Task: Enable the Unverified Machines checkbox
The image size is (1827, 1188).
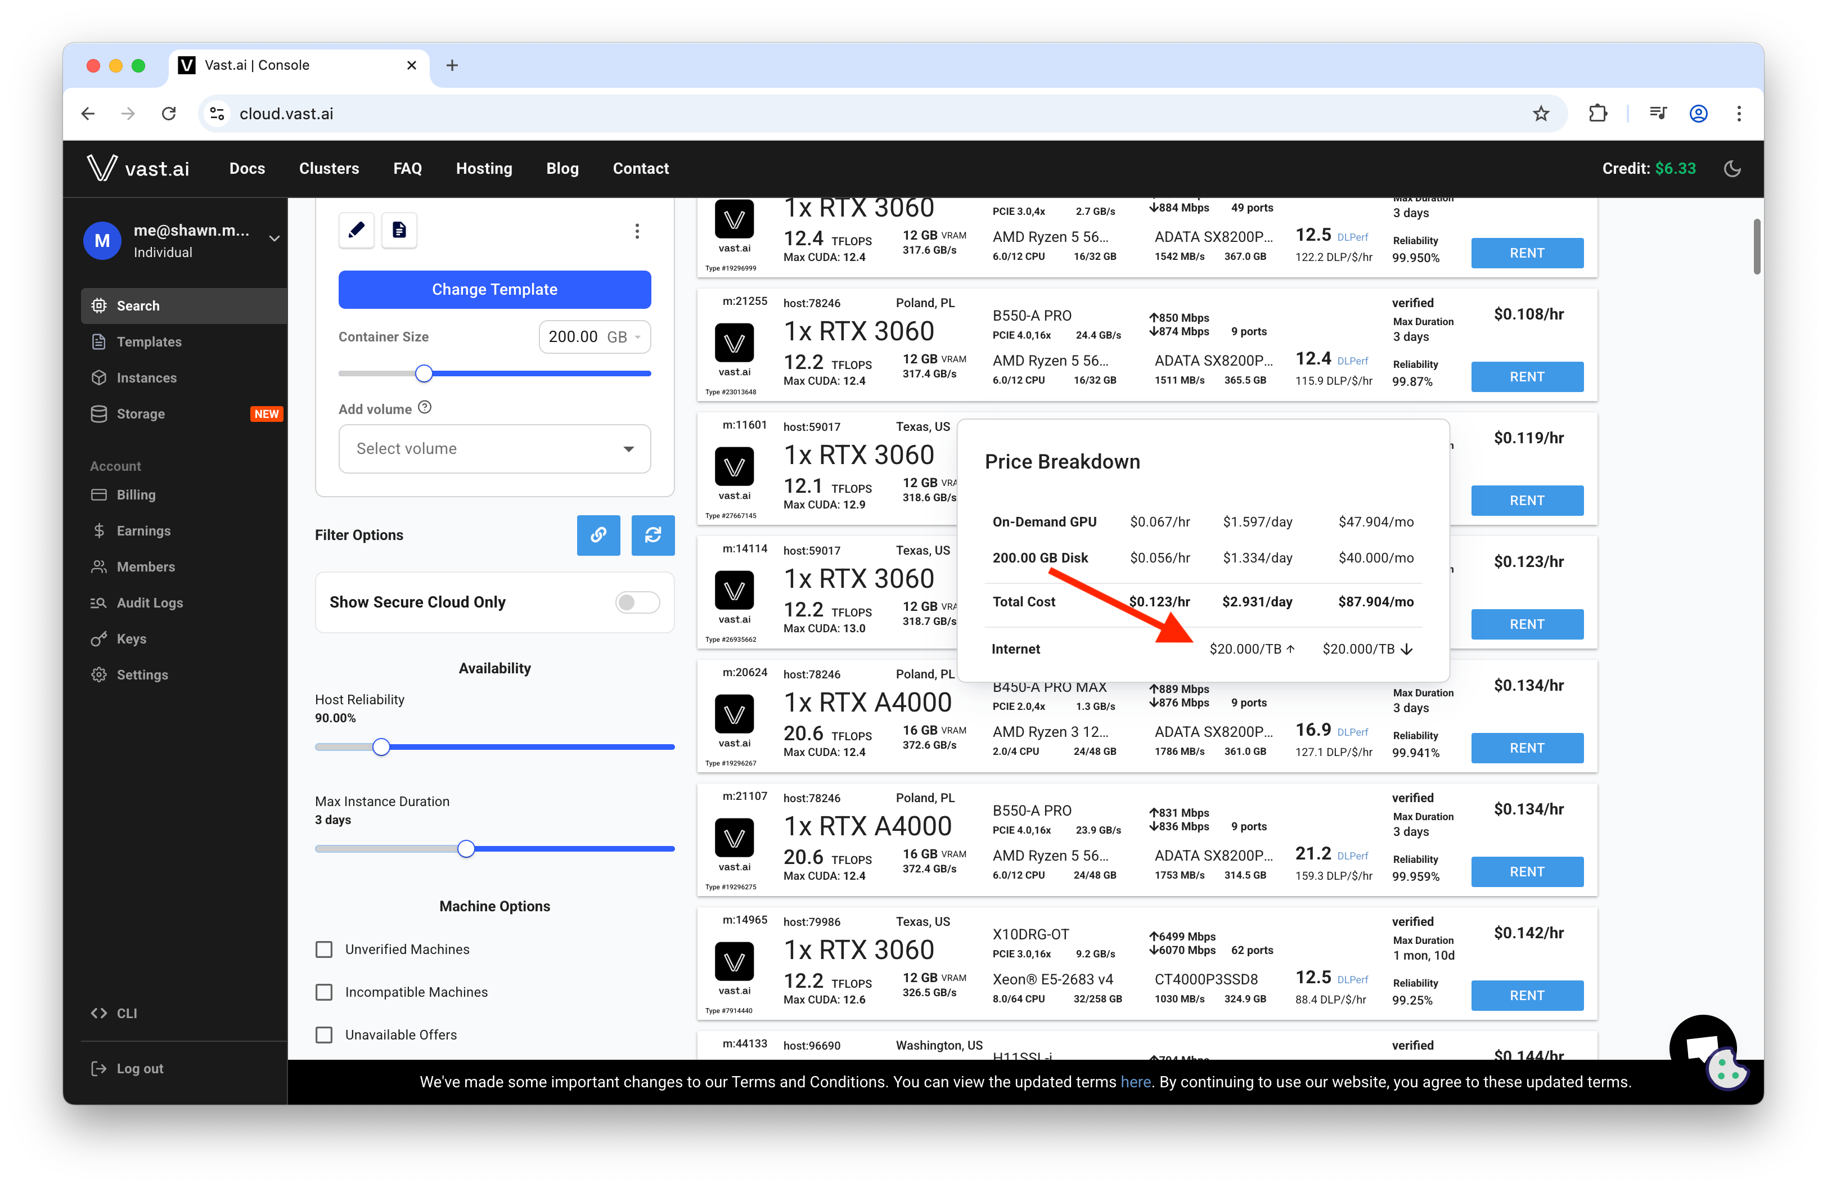Action: 324,949
